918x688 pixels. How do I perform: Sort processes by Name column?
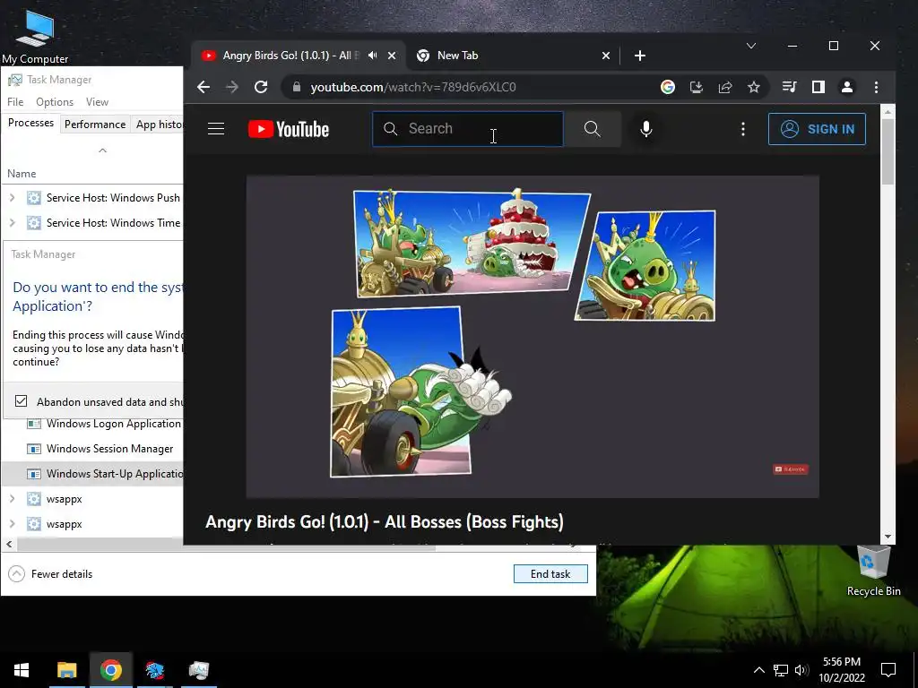[x=22, y=174]
